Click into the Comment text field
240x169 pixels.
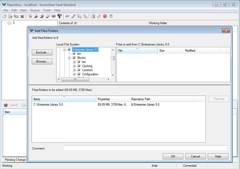click(145, 148)
